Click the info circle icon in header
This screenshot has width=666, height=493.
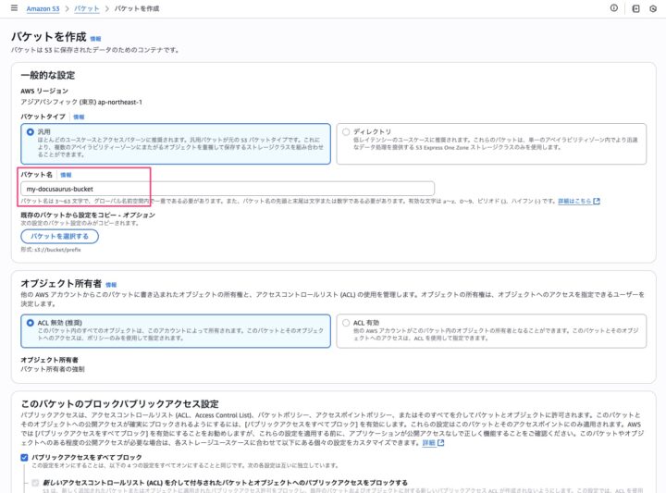coord(614,8)
